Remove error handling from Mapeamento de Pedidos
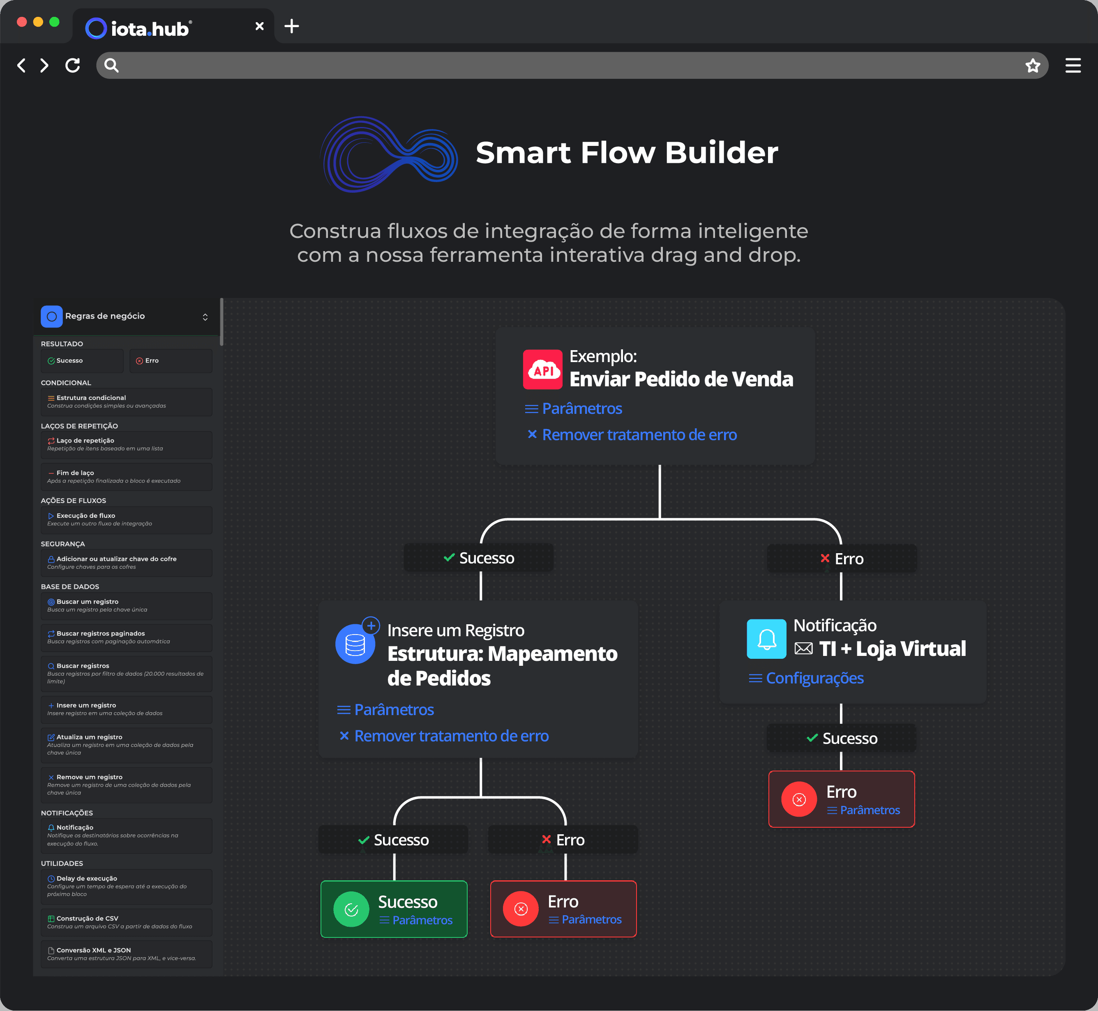This screenshot has width=1098, height=1011. [x=451, y=736]
